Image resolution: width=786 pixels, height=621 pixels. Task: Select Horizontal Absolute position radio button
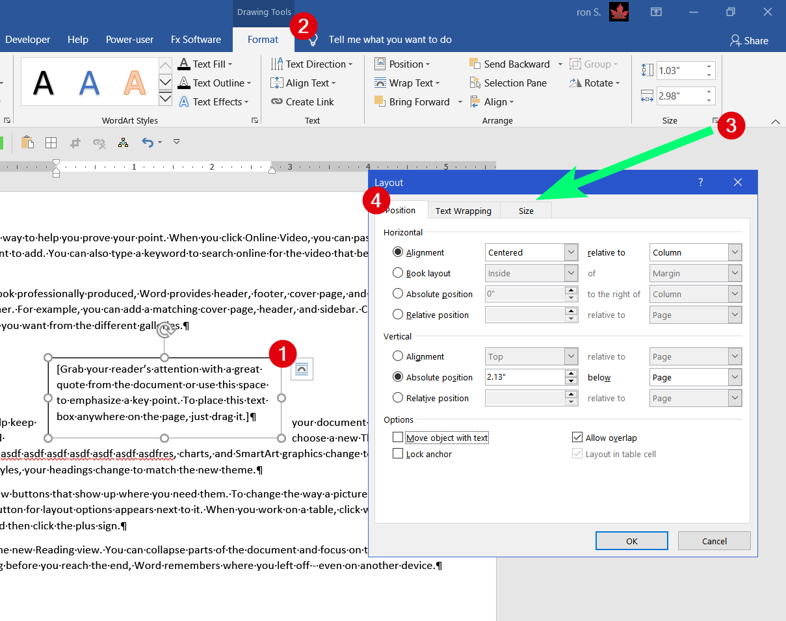(398, 294)
